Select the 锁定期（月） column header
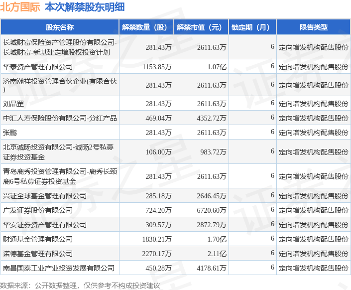The height and width of the screenshot is (290, 351). [x=252, y=27]
